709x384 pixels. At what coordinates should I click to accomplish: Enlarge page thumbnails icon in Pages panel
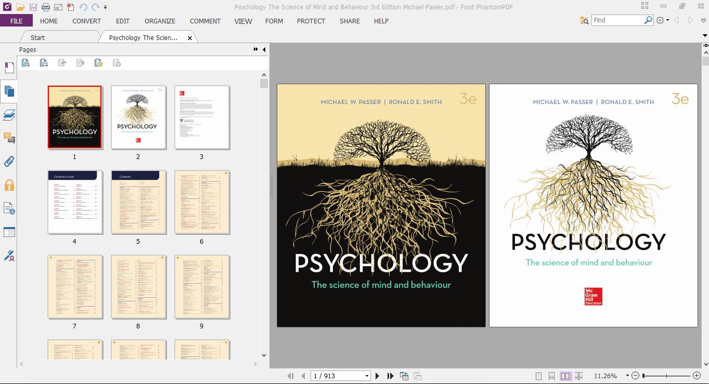(26, 63)
